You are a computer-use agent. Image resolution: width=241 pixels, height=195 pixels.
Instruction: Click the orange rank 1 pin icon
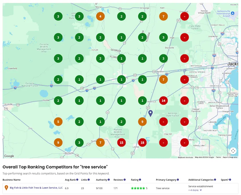click(x=6, y=188)
